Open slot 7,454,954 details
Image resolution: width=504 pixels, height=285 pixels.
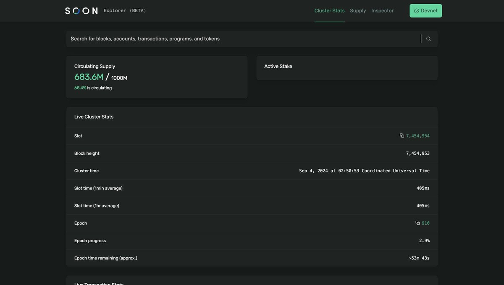click(x=418, y=135)
